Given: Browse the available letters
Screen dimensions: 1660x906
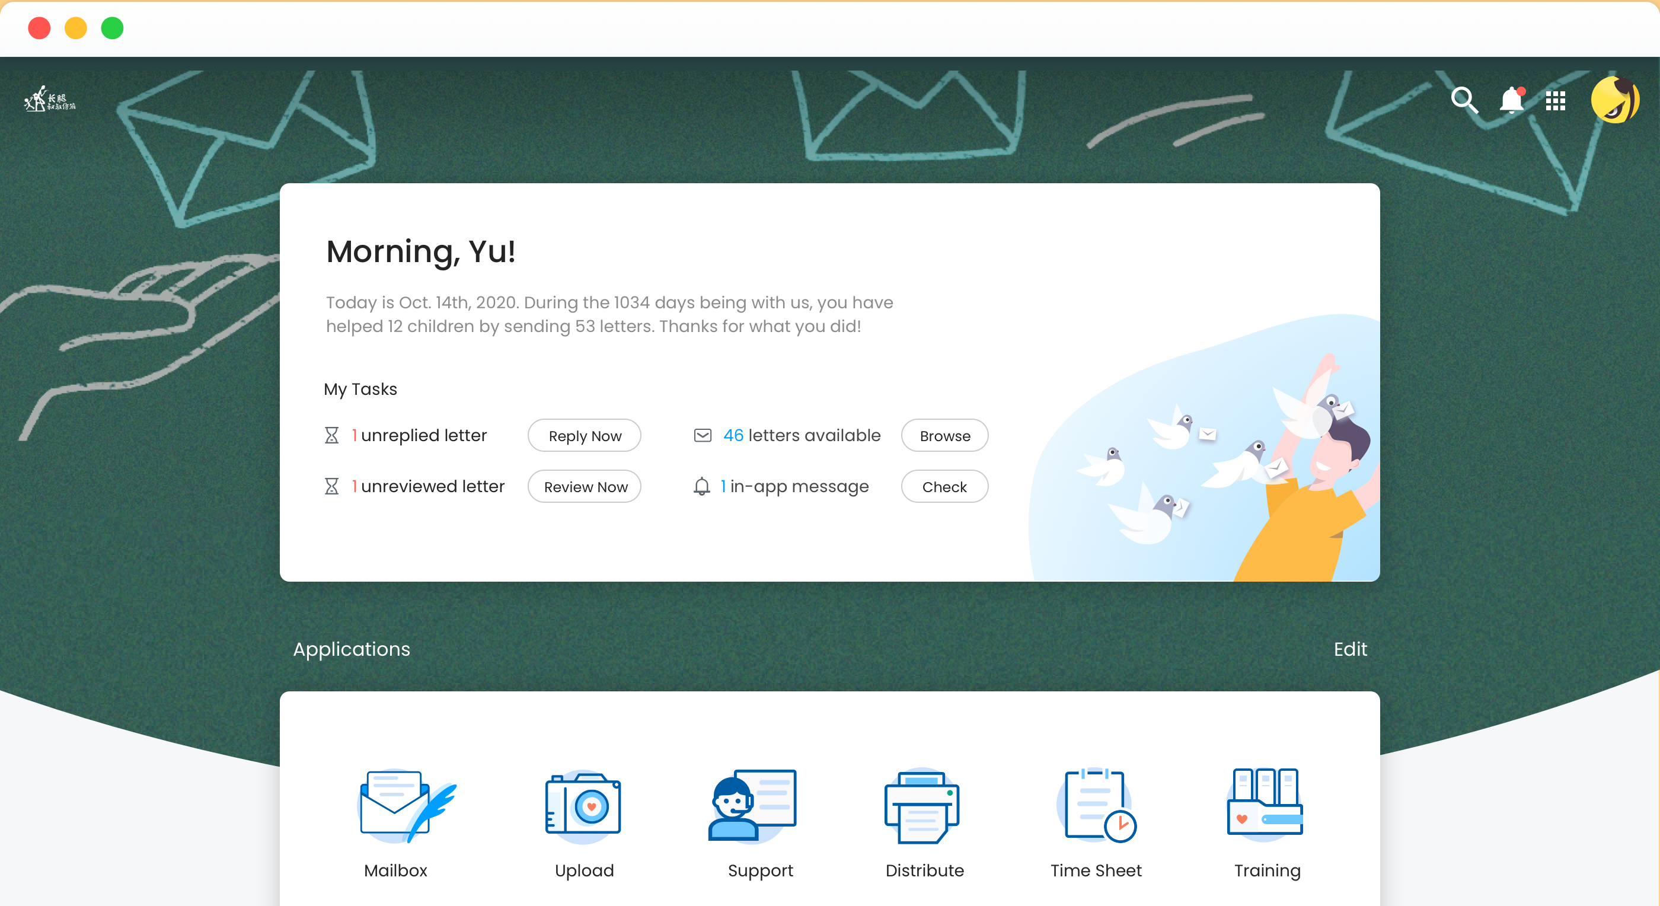Looking at the screenshot, I should click(x=944, y=436).
